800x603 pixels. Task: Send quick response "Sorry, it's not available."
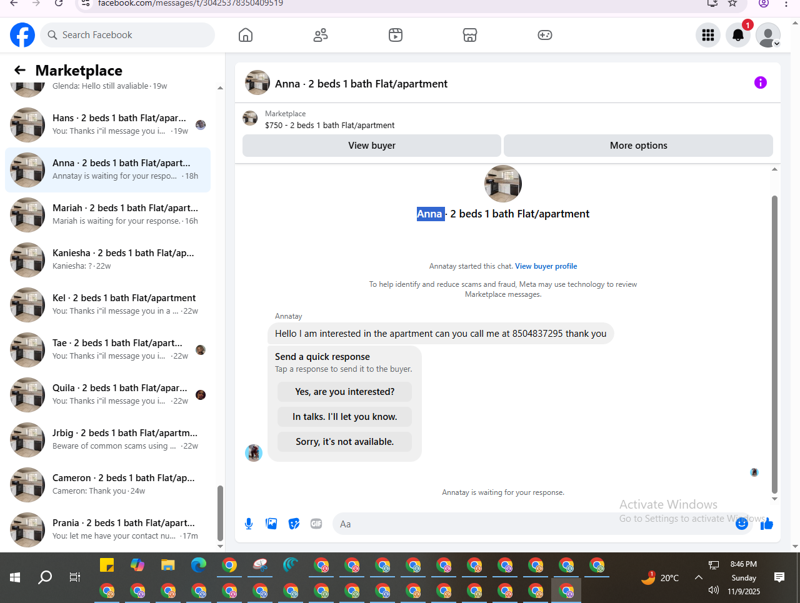coord(344,442)
